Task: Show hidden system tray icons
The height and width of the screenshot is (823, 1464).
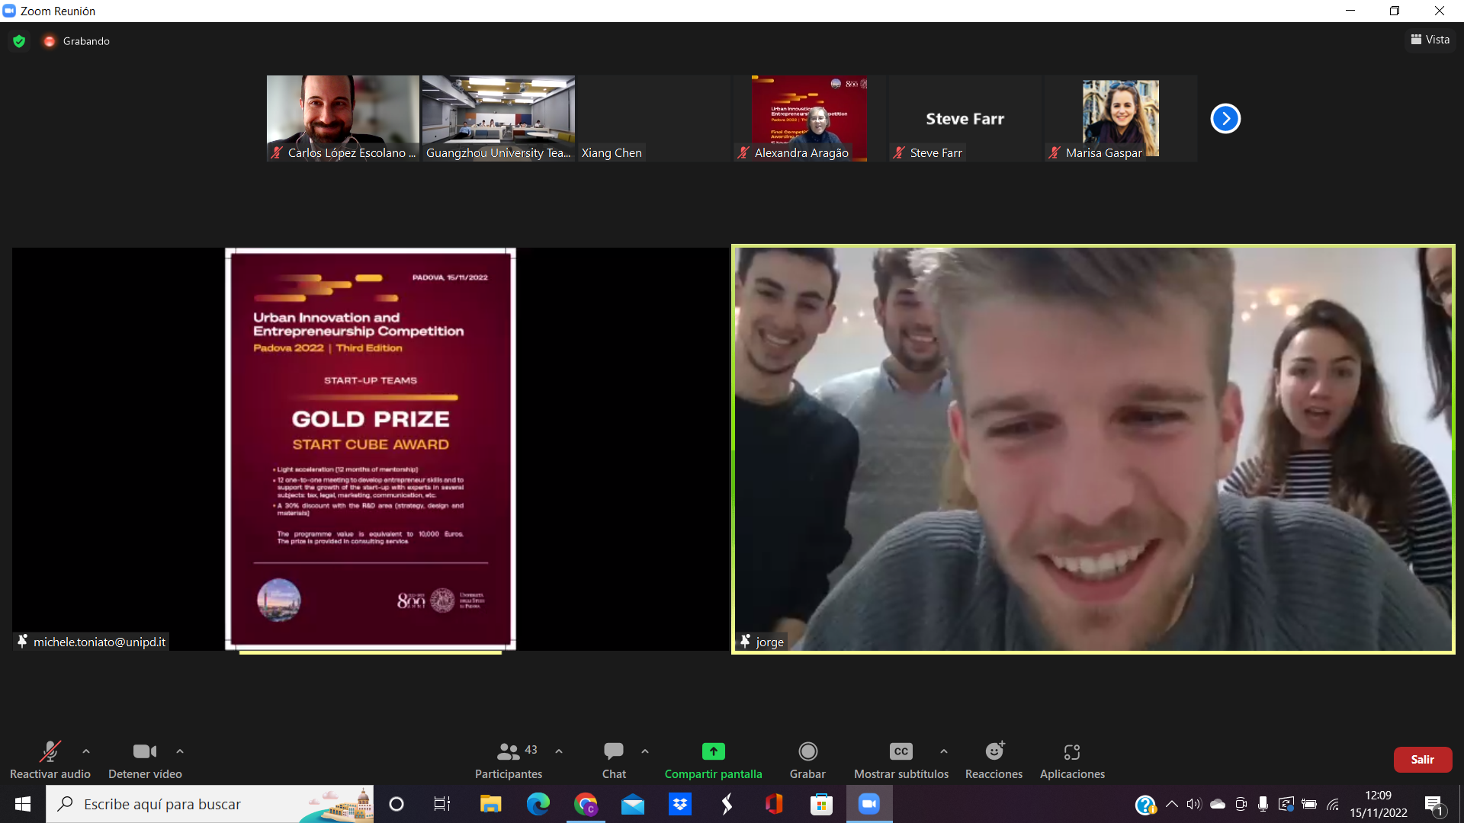Action: [x=1172, y=804]
